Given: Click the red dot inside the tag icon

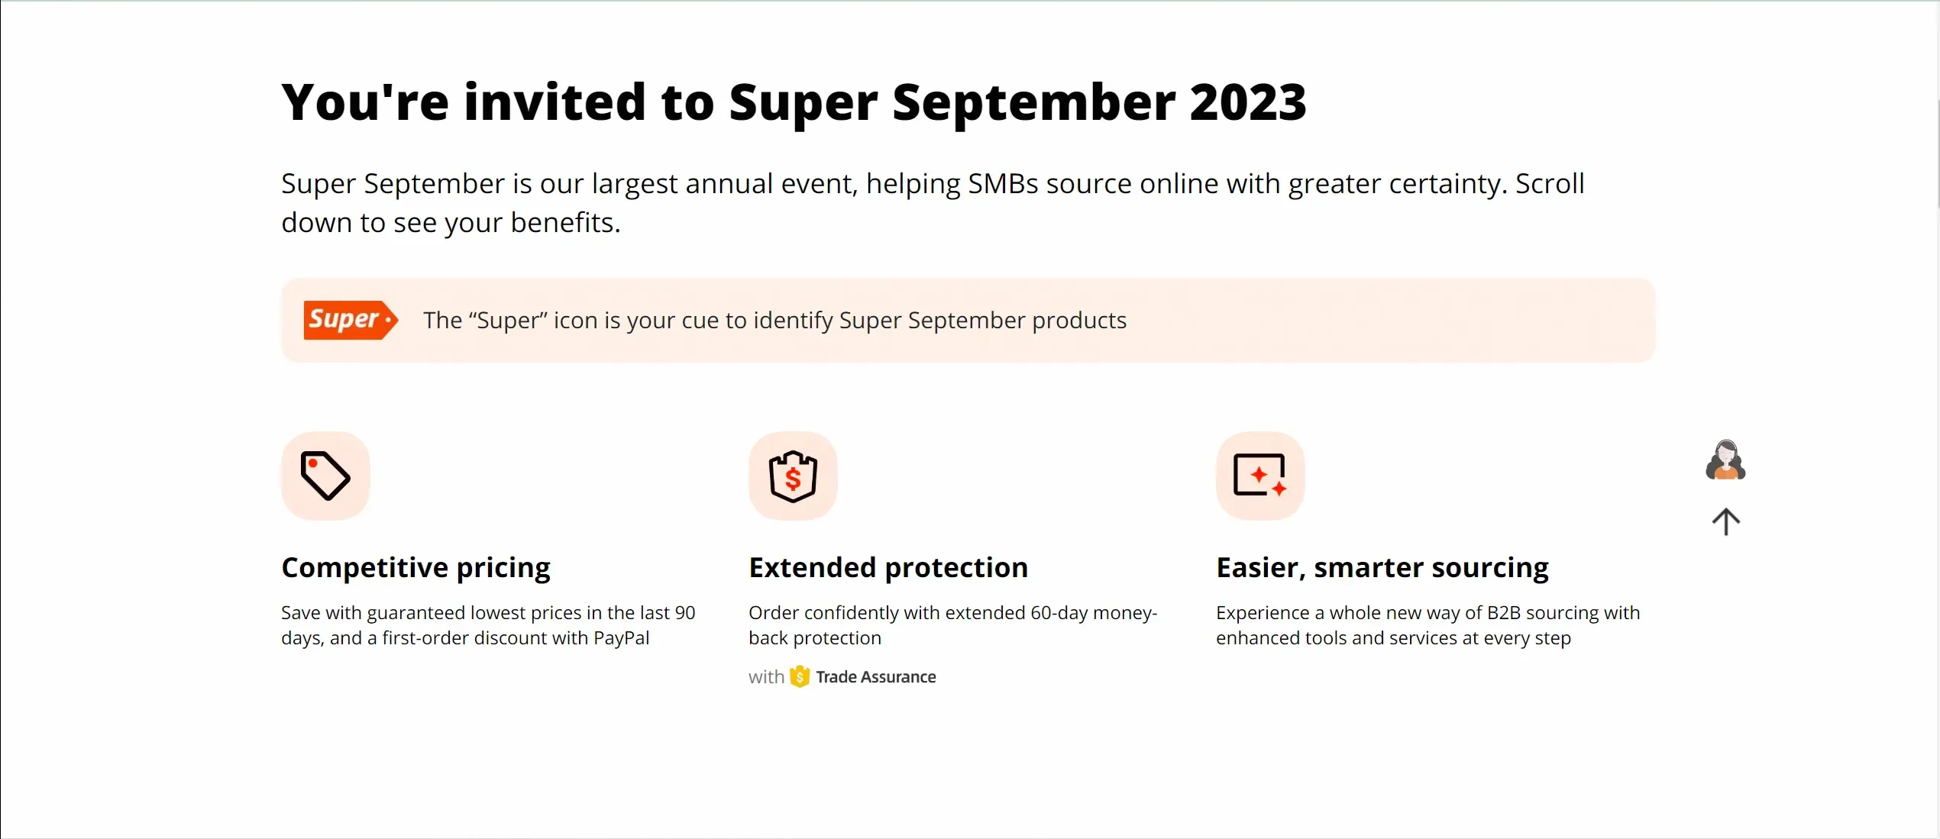Looking at the screenshot, I should (x=313, y=464).
